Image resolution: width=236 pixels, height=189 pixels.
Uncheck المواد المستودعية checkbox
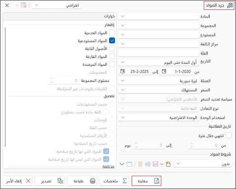tap(112, 41)
